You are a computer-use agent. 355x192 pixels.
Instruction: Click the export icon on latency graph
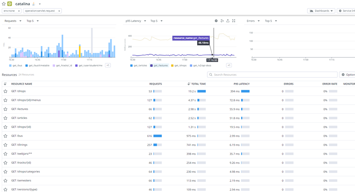228,21
